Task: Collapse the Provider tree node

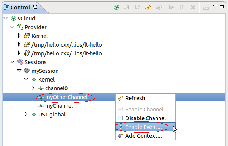Action: coord(13,27)
